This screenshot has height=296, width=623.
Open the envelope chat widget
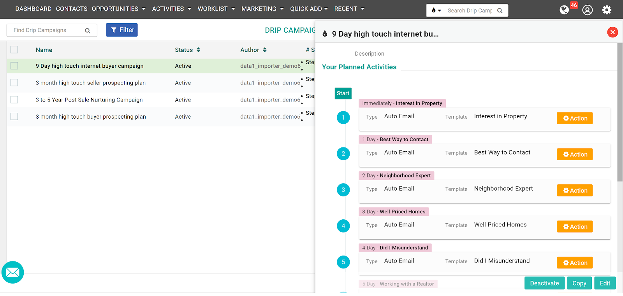(x=13, y=272)
